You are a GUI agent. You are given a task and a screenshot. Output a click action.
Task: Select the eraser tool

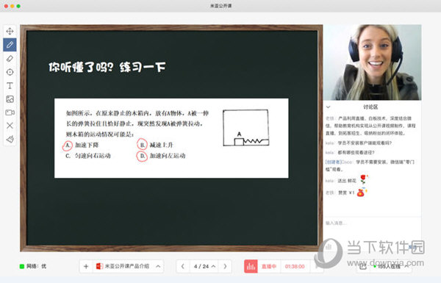tap(10, 59)
